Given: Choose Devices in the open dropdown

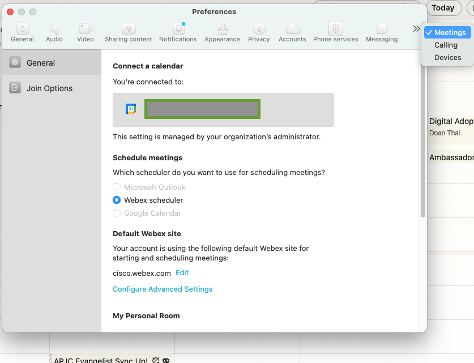Looking at the screenshot, I should pyautogui.click(x=447, y=57).
